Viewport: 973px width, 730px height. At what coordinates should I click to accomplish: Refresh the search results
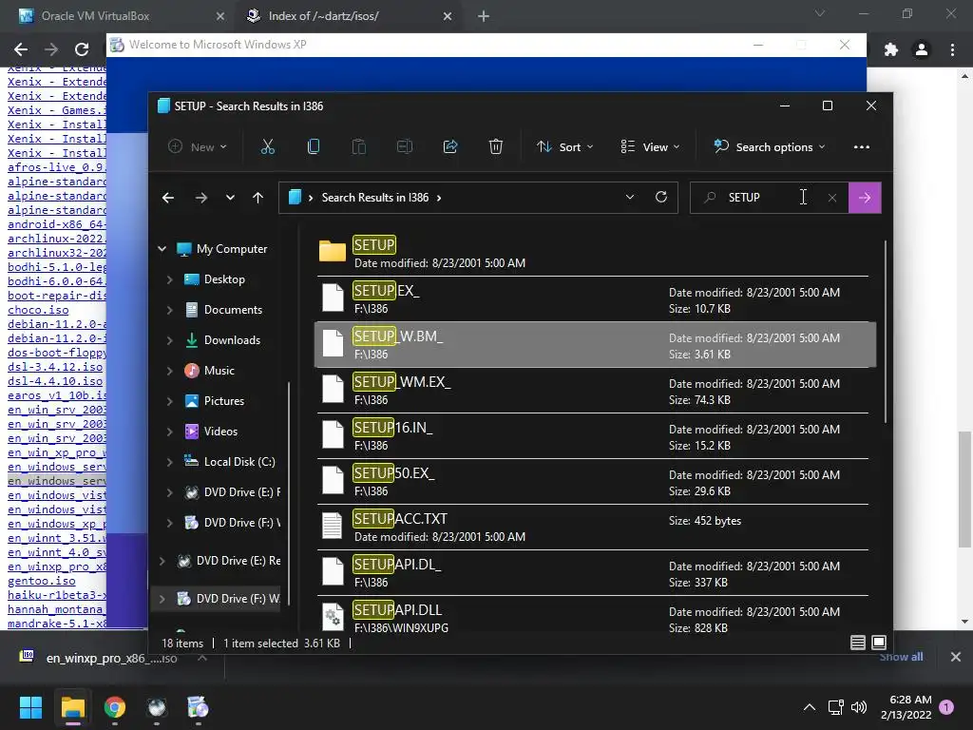661,197
